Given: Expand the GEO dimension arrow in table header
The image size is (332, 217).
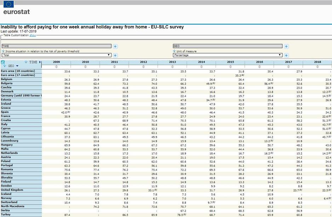Looking at the screenshot, I should click(x=17, y=66).
